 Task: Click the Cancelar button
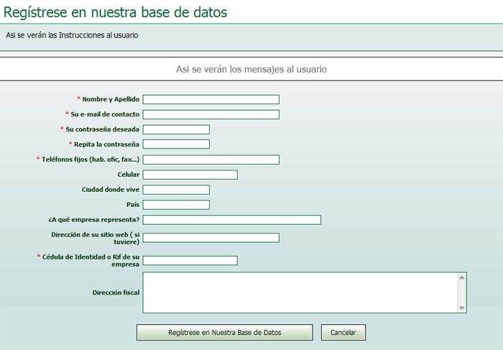343,333
